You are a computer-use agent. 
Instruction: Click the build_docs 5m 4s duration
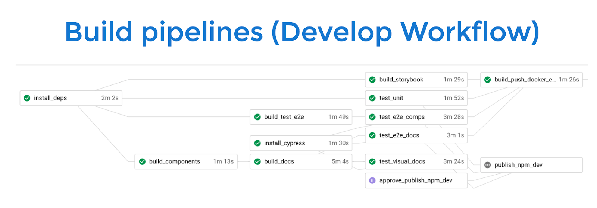[x=340, y=161]
